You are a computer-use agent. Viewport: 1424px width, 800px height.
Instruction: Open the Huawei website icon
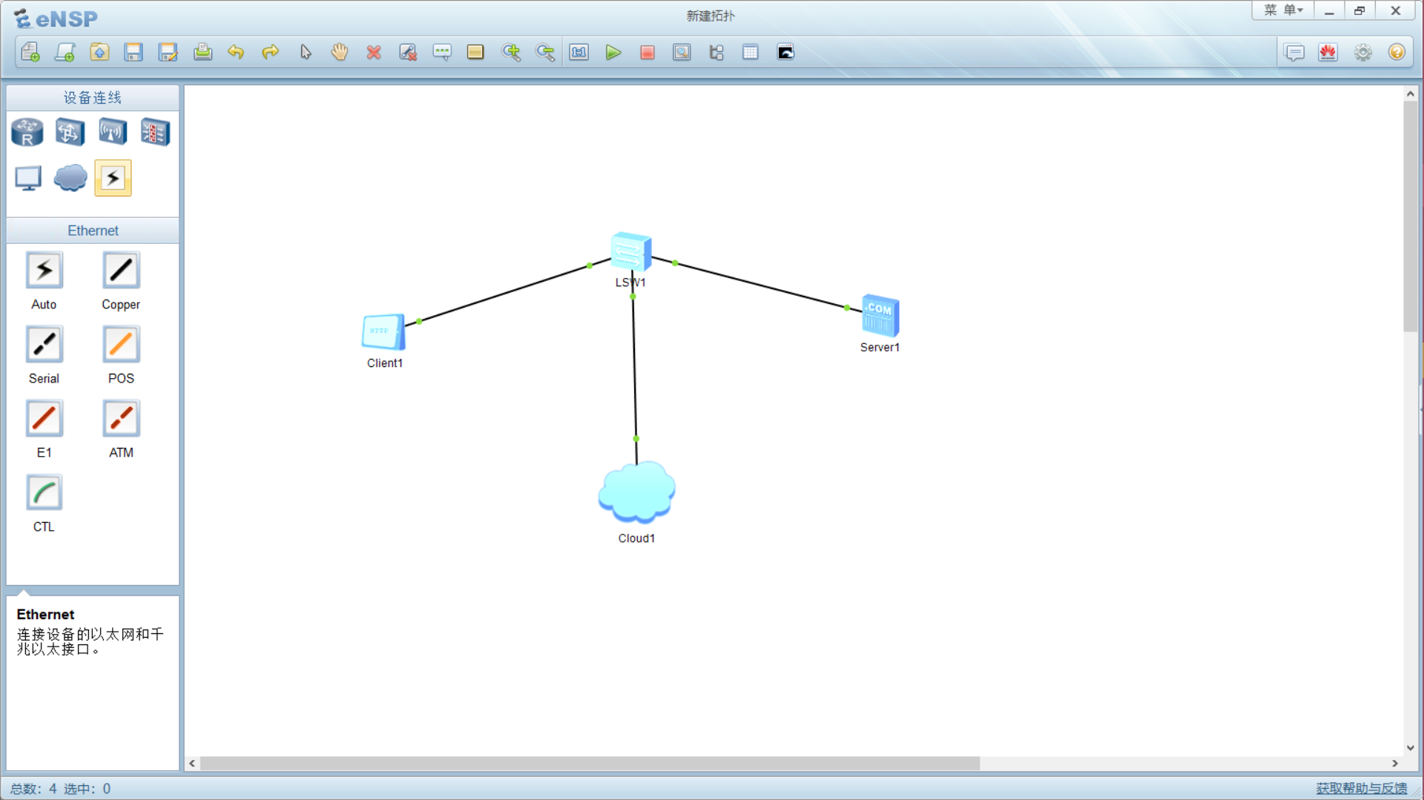[x=1328, y=53]
